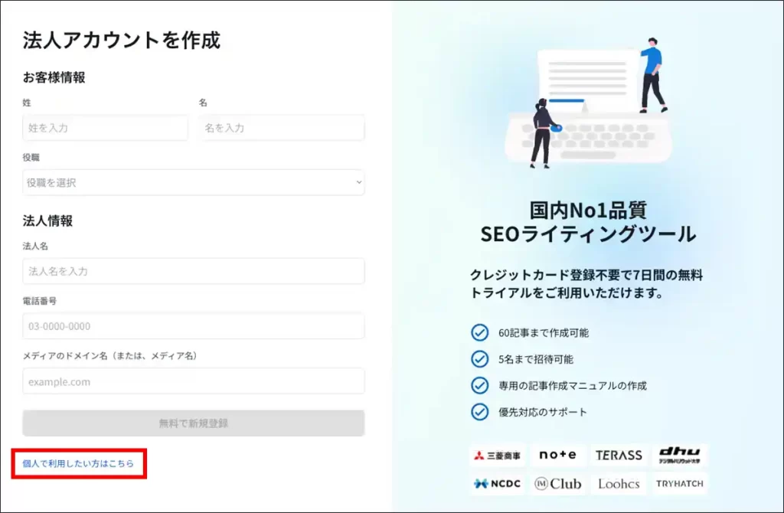This screenshot has width=784, height=513.
Task: Click the note company logo
Action: pos(557,455)
